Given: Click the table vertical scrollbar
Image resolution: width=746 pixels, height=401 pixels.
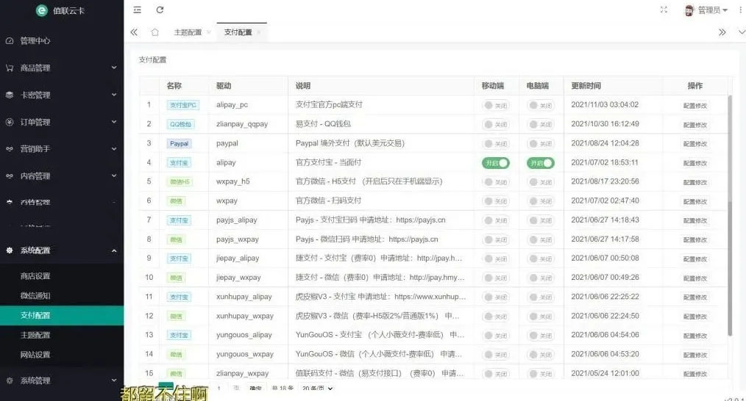Looking at the screenshot, I should [x=730, y=216].
